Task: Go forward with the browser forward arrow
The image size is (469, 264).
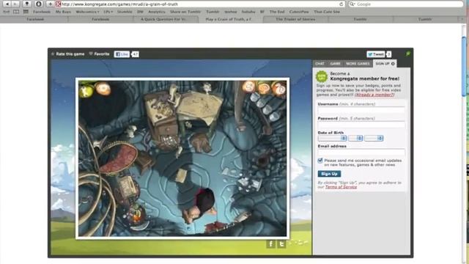Action: (x=15, y=4)
